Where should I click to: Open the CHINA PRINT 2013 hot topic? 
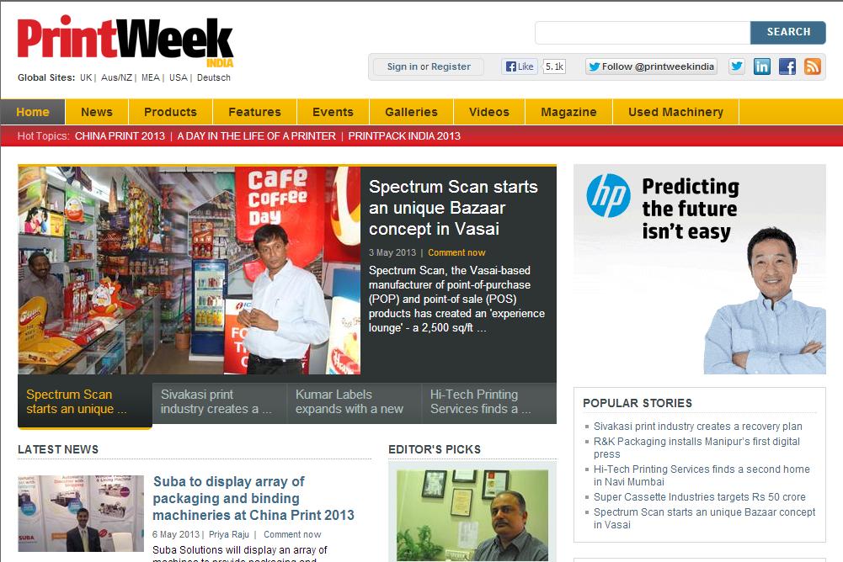[120, 136]
